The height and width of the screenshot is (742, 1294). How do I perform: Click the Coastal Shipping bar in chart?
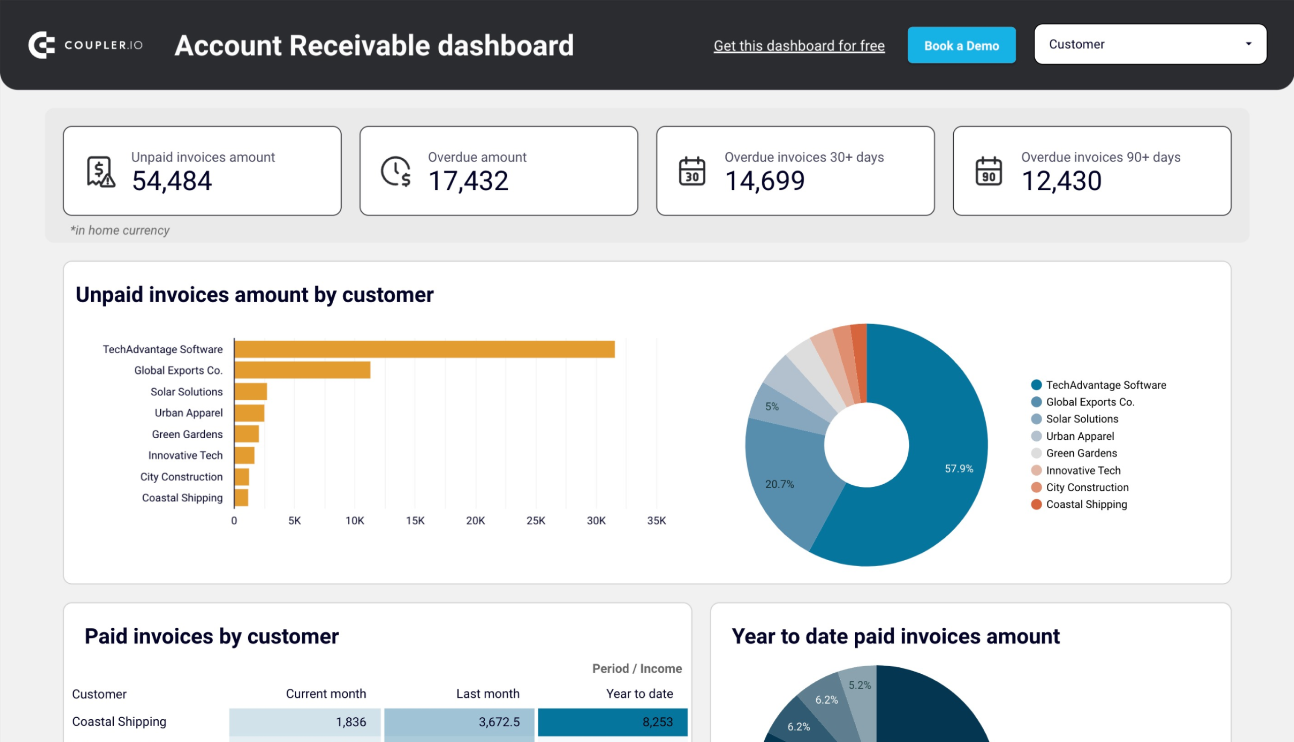pyautogui.click(x=241, y=498)
